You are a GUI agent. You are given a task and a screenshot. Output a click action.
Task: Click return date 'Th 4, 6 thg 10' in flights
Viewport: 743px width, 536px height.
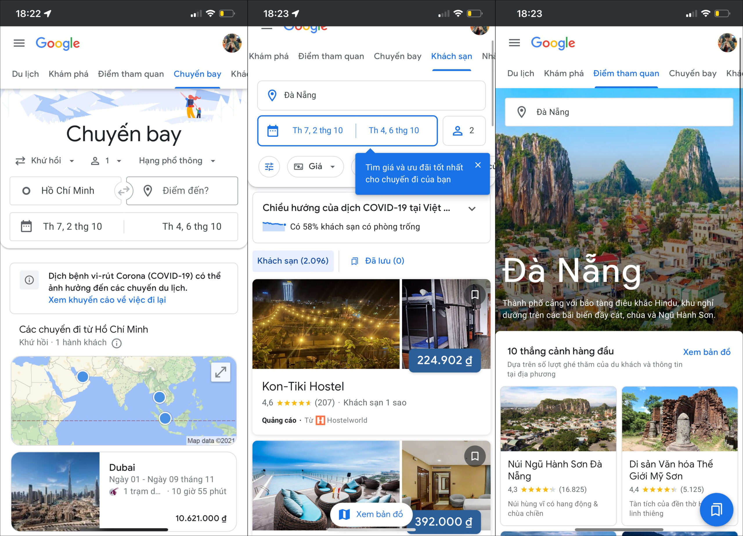click(192, 226)
